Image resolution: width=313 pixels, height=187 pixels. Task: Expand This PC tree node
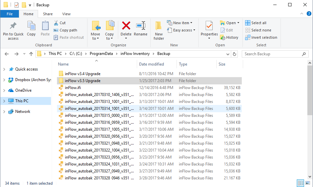4,101
